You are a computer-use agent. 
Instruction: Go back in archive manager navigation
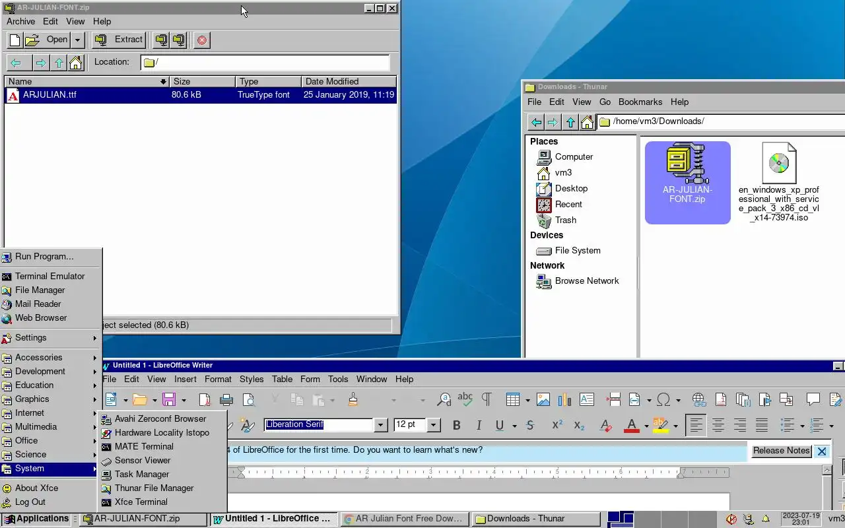coord(17,63)
